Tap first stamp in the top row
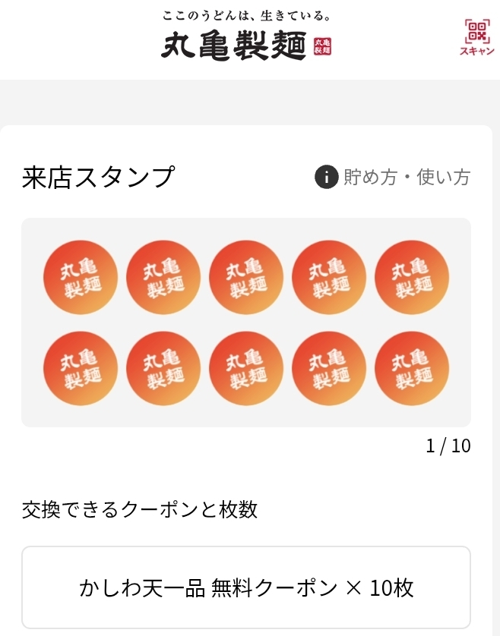Viewport: 500px width, 636px height. [x=81, y=278]
